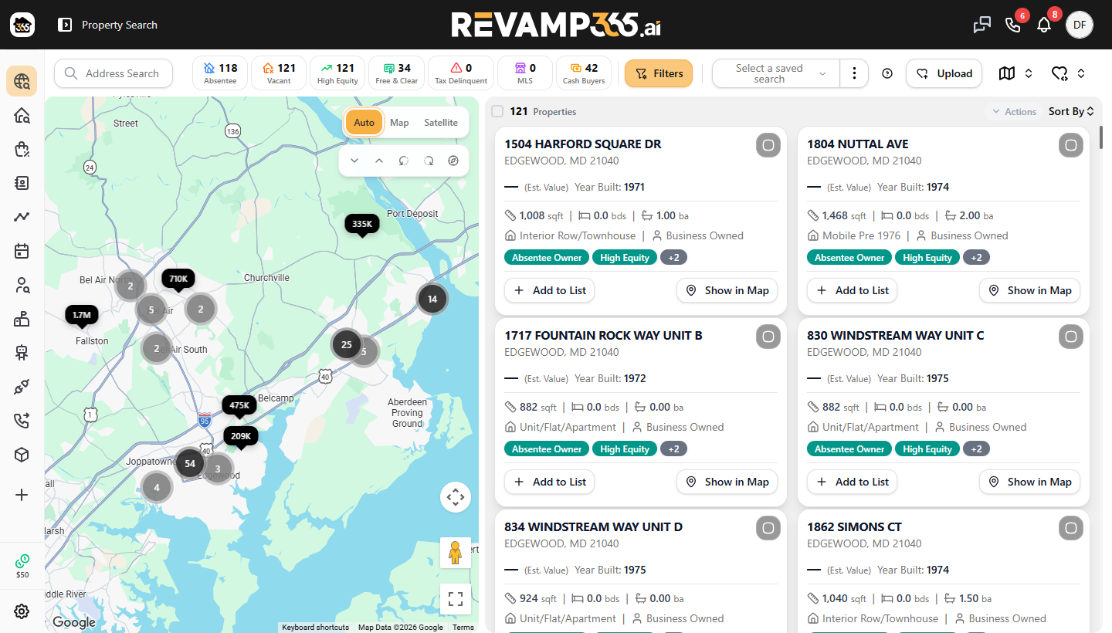Image resolution: width=1112 pixels, height=633 pixels.
Task: Add 830 Windstream Way Unit C to list
Action: pyautogui.click(x=852, y=482)
